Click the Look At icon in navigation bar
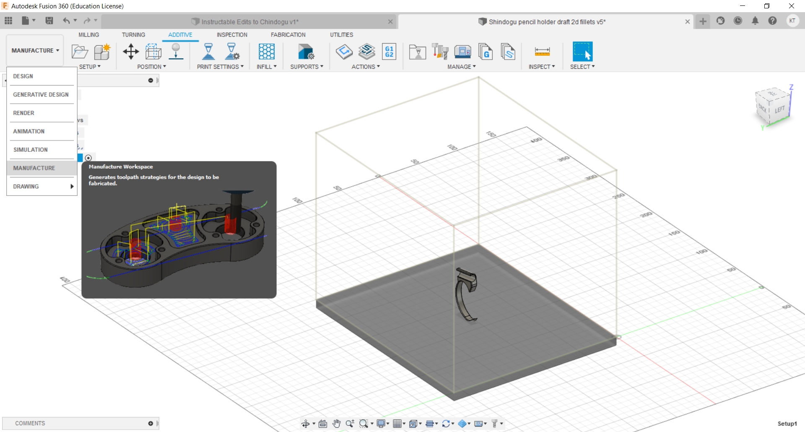The height and width of the screenshot is (432, 805). click(322, 424)
